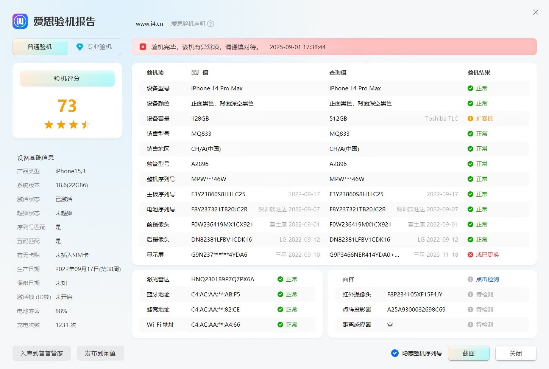This screenshot has width=549, height=369.
Task: Click the 发布到闲鱼 button
Action: point(100,353)
